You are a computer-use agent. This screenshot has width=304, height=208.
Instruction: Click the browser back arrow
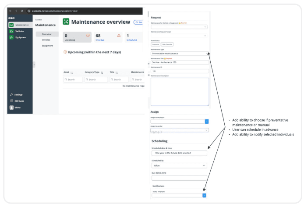pyautogui.click(x=11, y=11)
